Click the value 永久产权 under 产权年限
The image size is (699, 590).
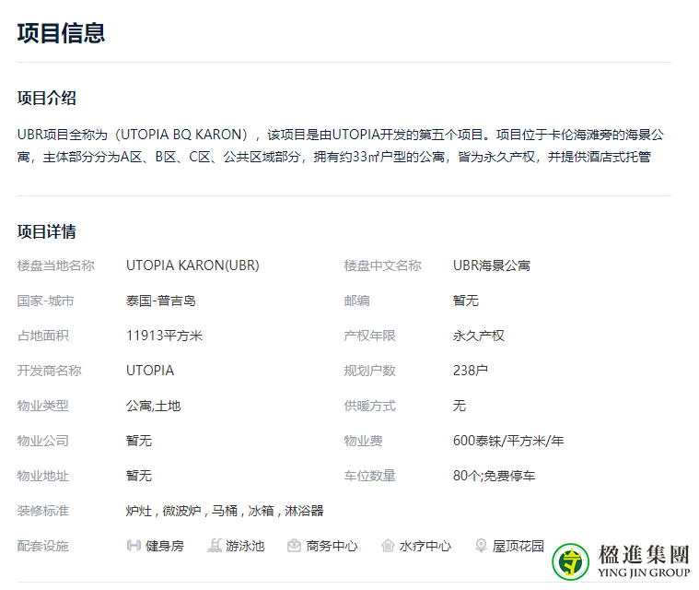click(479, 336)
